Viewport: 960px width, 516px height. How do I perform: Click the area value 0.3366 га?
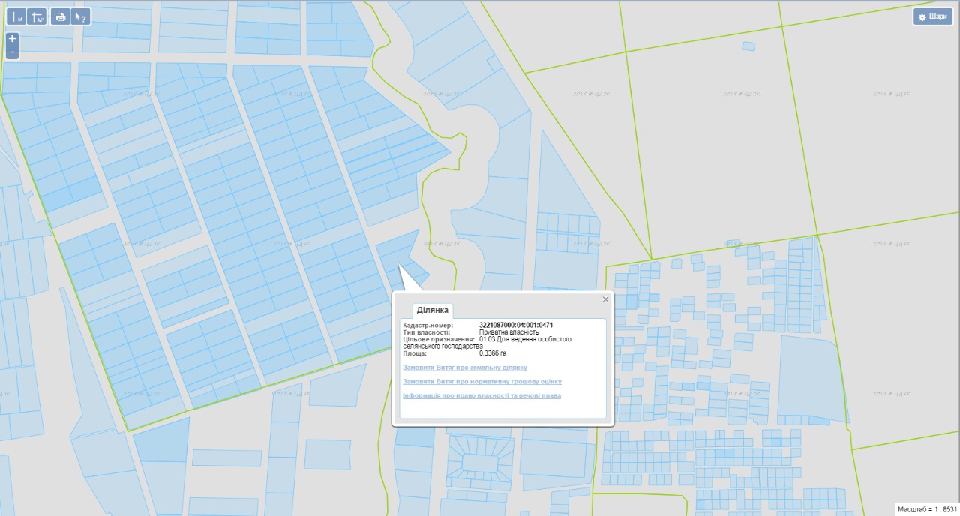click(493, 353)
